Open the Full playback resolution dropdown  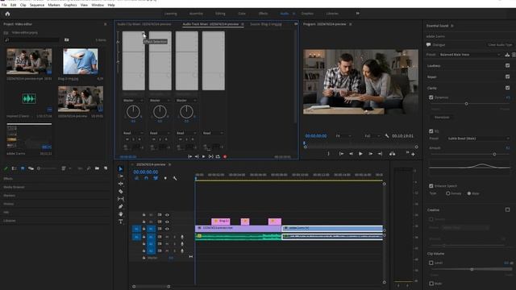pyautogui.click(x=372, y=136)
